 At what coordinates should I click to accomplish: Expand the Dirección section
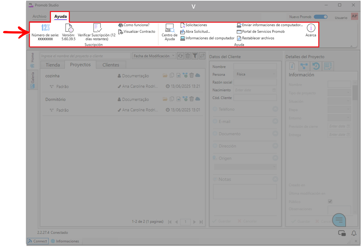coord(275,146)
